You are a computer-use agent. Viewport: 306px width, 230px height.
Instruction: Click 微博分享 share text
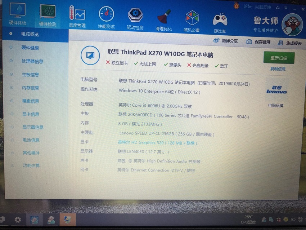[230, 41]
